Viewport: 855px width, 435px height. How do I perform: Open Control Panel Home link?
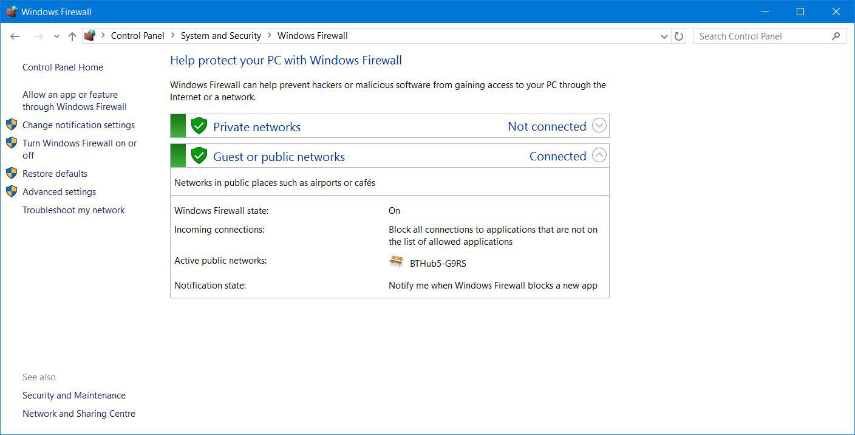[x=63, y=67]
